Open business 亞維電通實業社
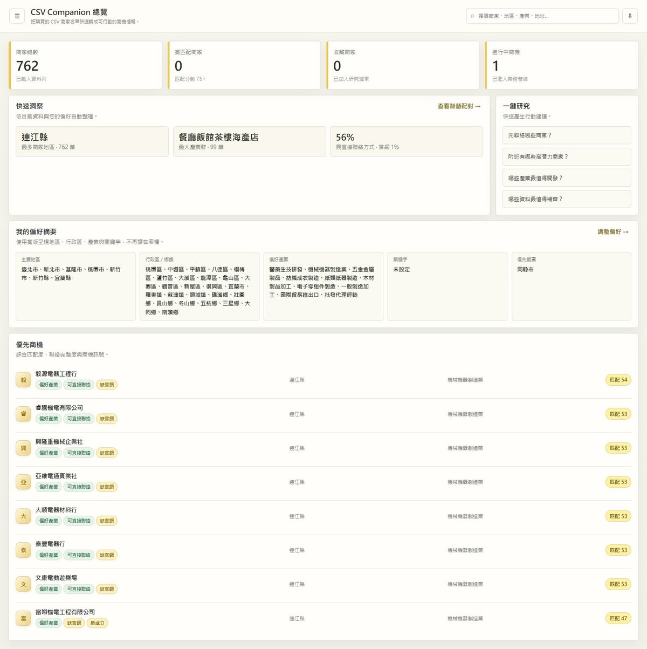The image size is (647, 649). click(x=56, y=476)
